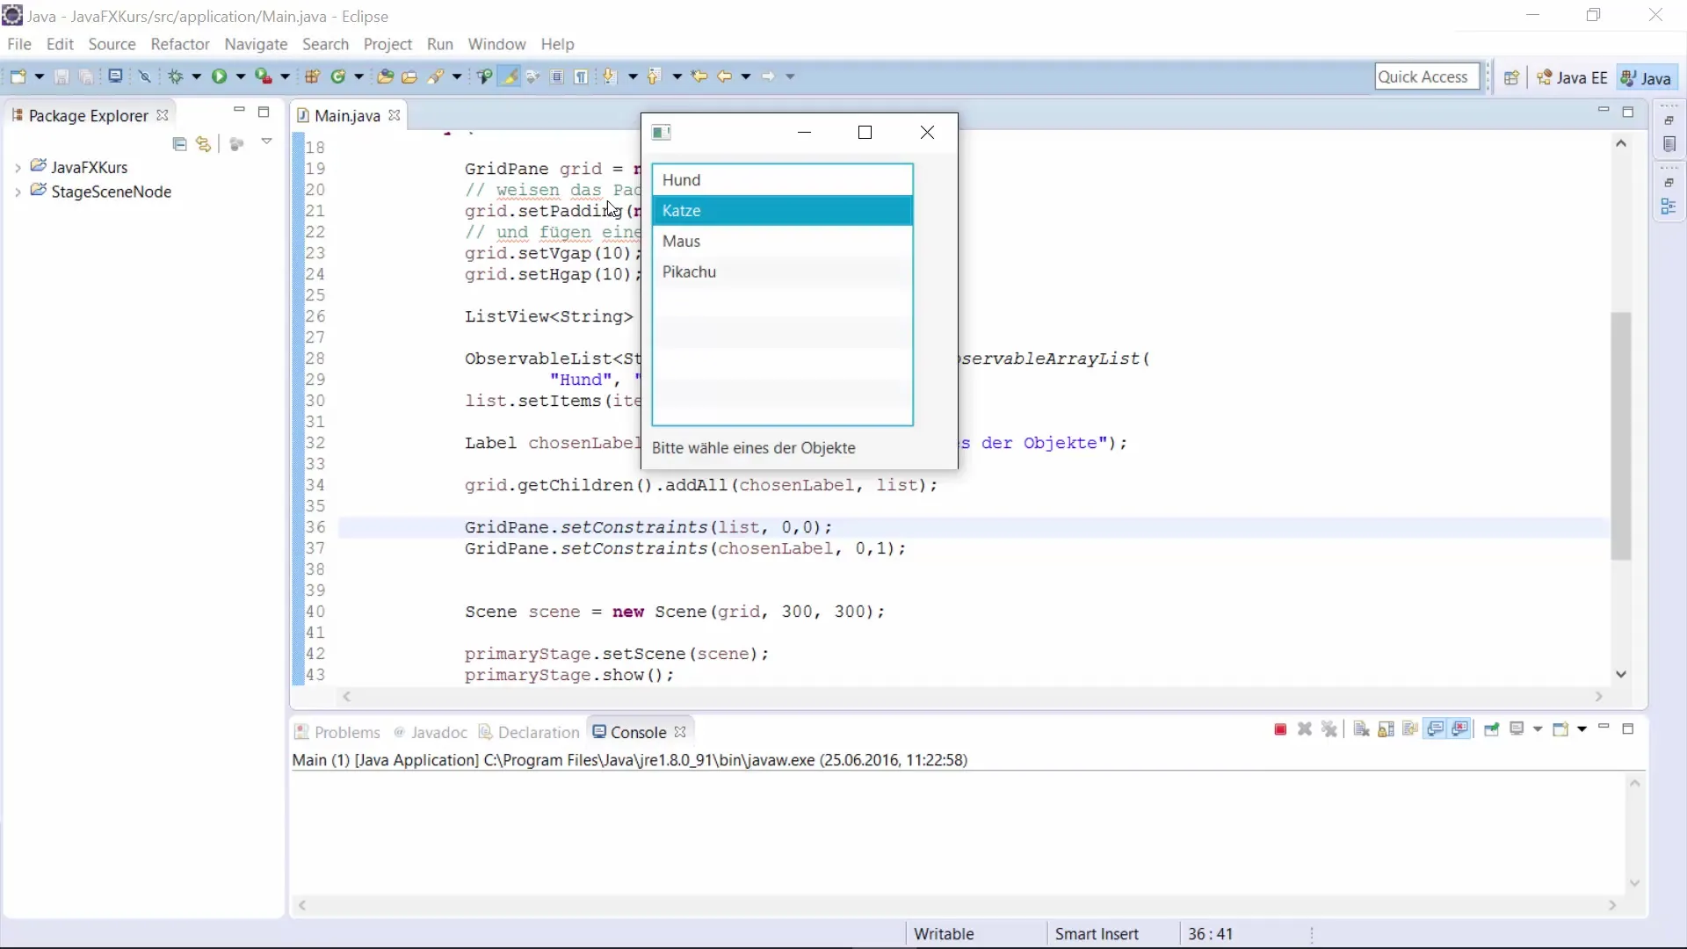
Task: Click Remove All Terminated Launches icon
Action: click(x=1329, y=730)
